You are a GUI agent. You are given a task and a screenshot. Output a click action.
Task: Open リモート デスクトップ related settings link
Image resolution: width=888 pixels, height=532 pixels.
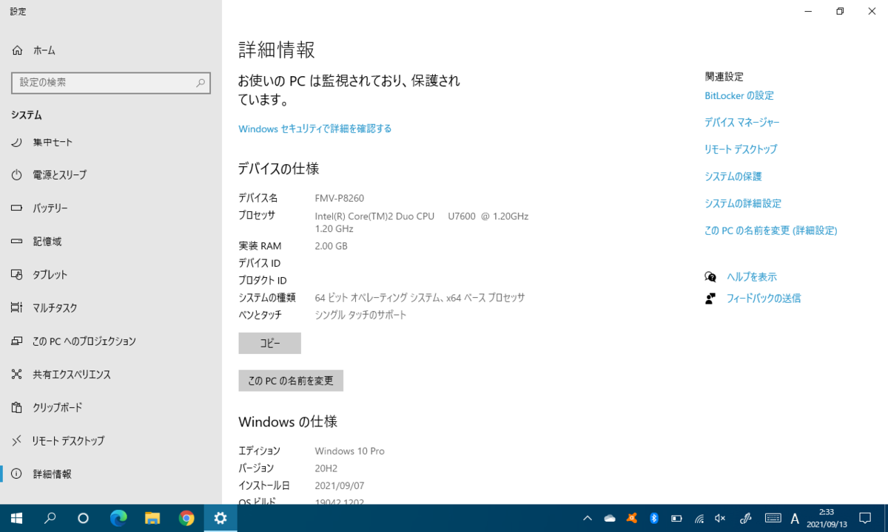point(741,149)
